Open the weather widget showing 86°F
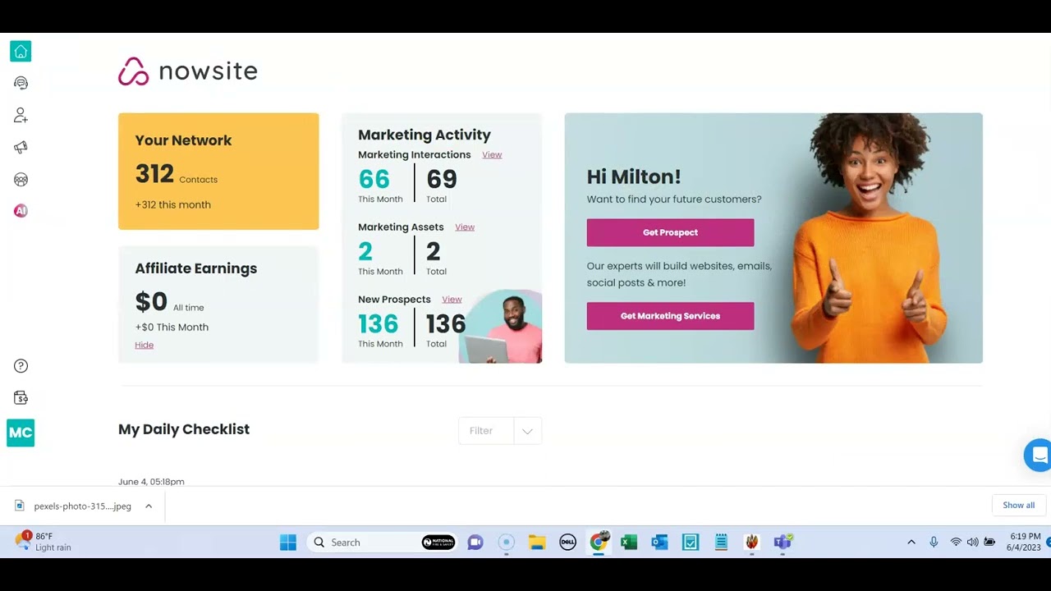Viewport: 1051px width, 591px height. pyautogui.click(x=44, y=542)
